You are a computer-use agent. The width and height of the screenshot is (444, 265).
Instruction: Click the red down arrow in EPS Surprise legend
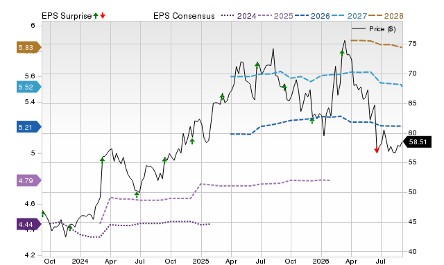(103, 16)
